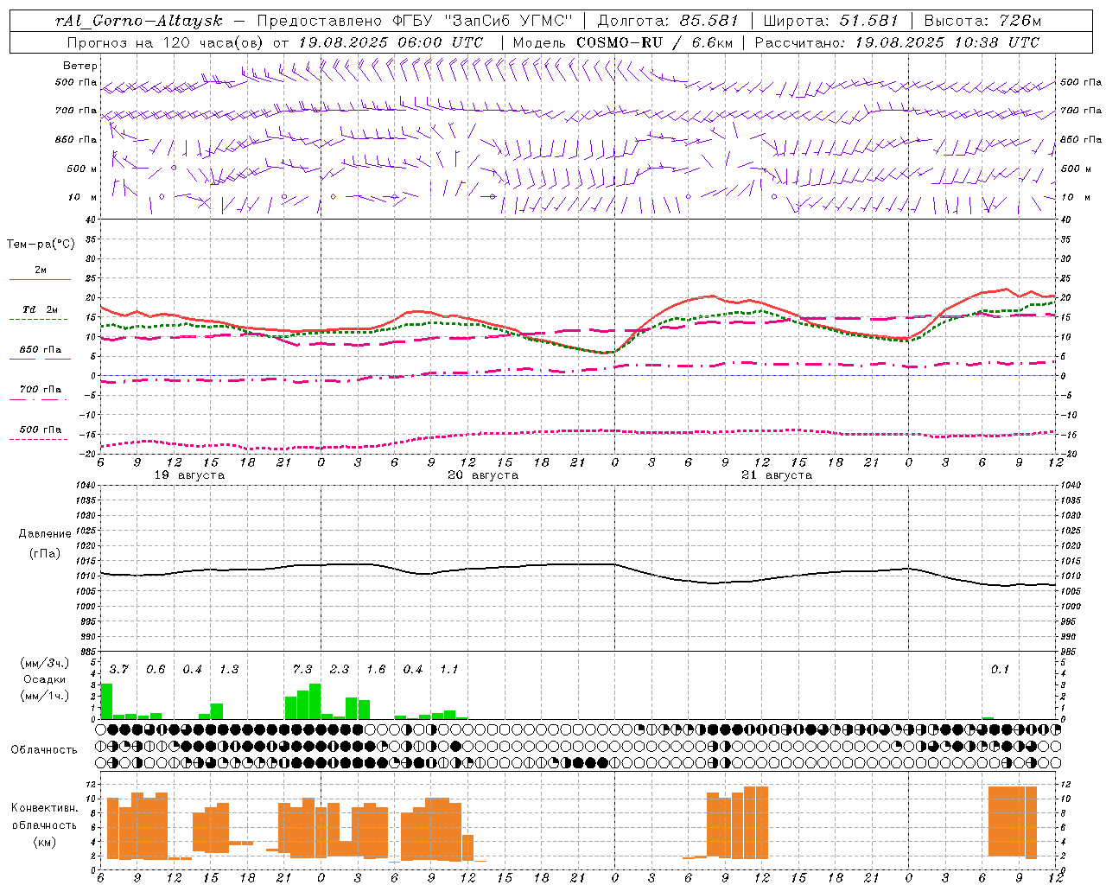Click the Td 2м dew point legend entry
Image resolution: width=1106 pixels, height=885 pixels.
pos(41,309)
